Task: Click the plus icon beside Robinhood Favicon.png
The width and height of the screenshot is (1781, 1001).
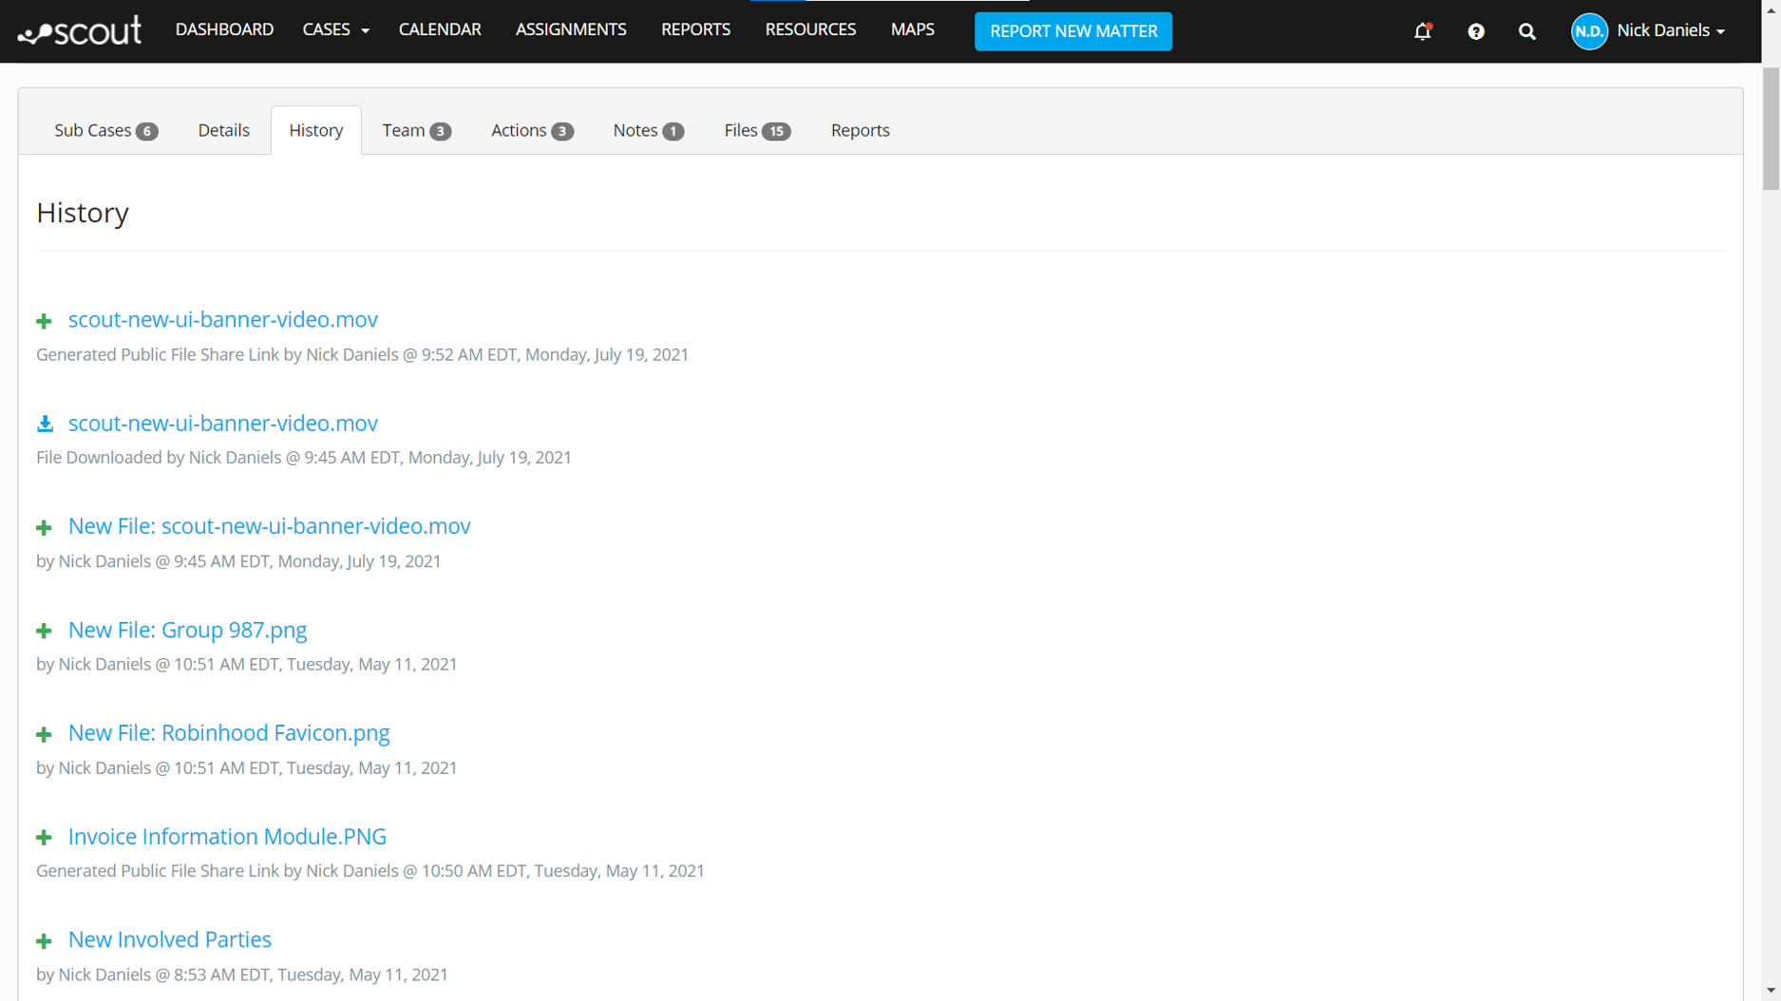Action: [x=44, y=734]
